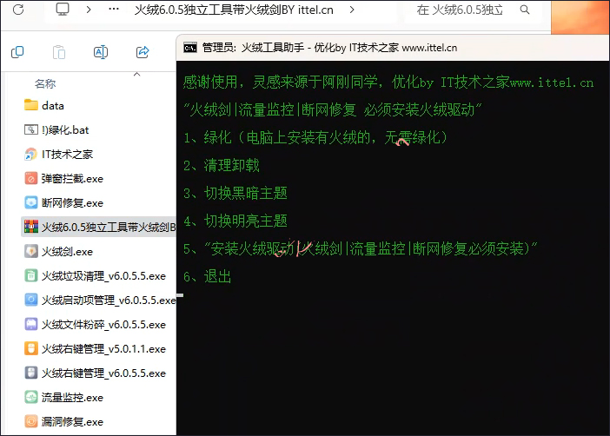Viewport: 610px width, 436px height.
Task: Select the 火绒启动项管理_v6.0.5.5.exe file name
Action: pyautogui.click(x=109, y=301)
